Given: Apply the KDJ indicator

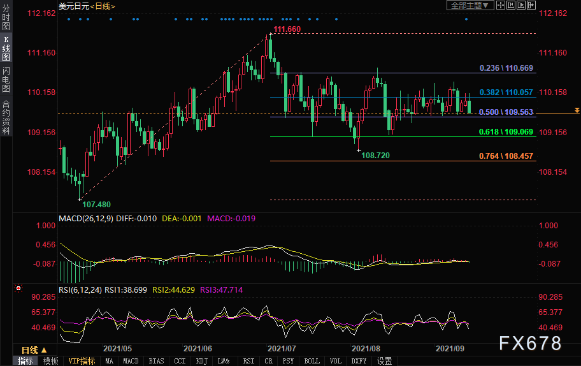Looking at the screenshot, I should 201,361.
